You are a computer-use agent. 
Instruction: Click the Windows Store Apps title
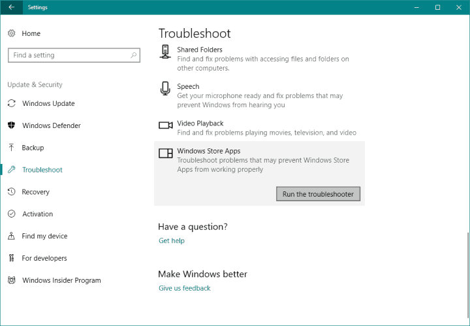(209, 151)
